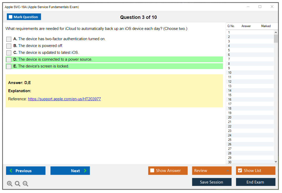Jump to question 7 in list

[229, 59]
